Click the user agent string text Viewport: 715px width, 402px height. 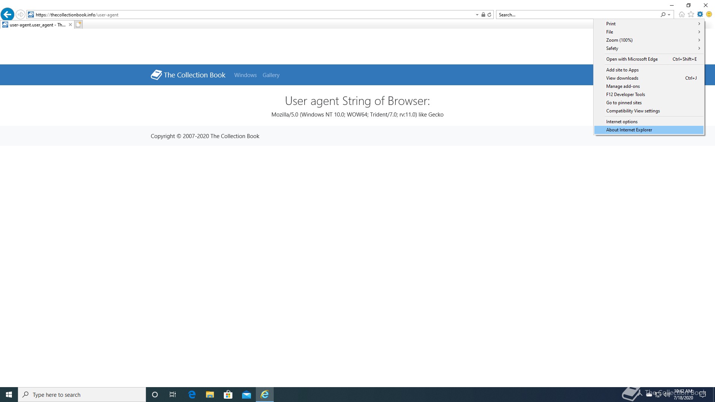pyautogui.click(x=357, y=114)
